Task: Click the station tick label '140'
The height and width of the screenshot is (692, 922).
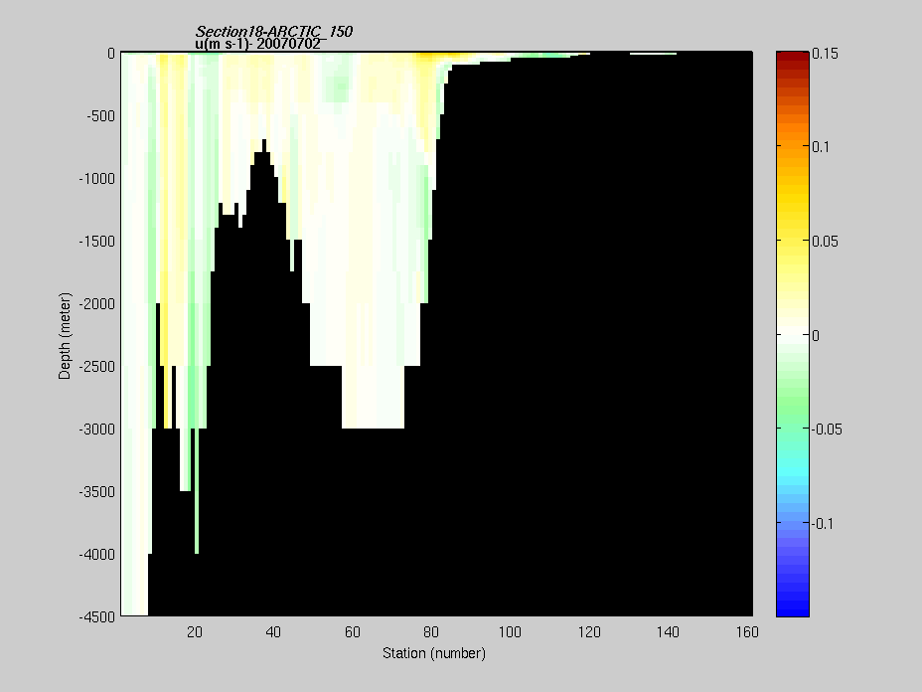Action: click(668, 632)
